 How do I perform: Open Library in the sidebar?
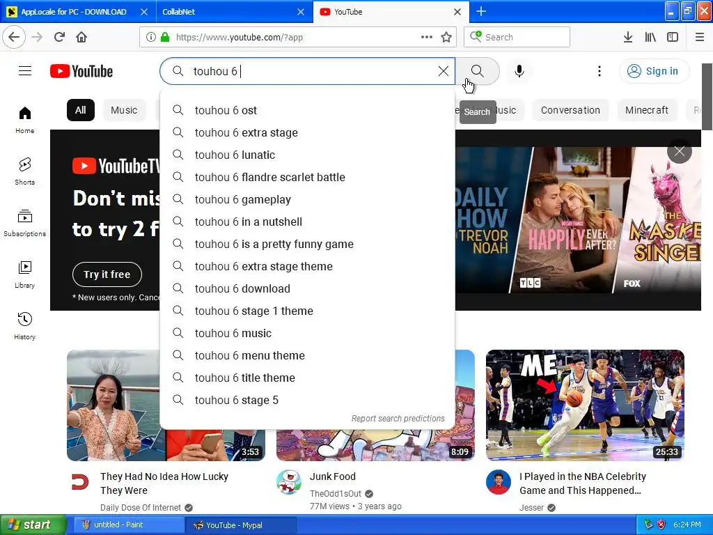click(24, 274)
